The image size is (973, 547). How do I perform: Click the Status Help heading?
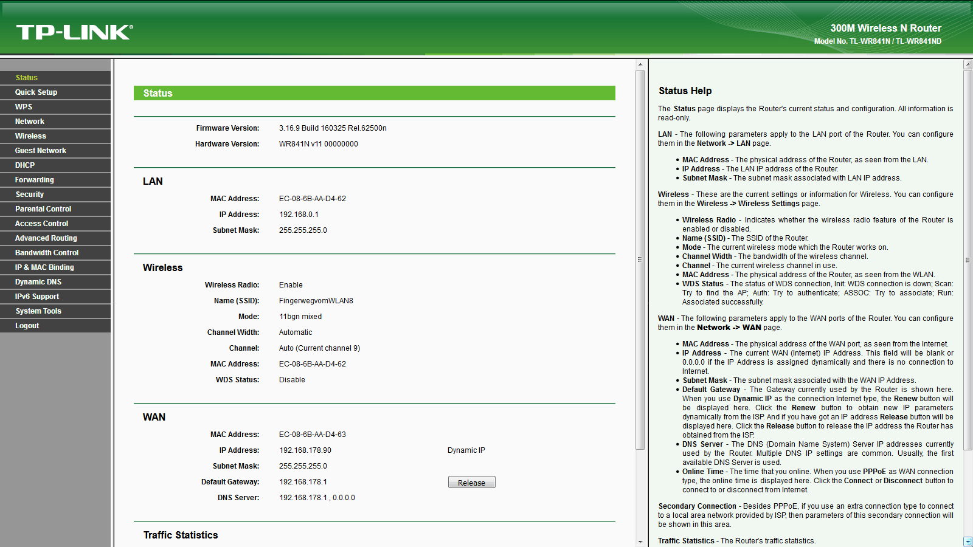click(685, 91)
